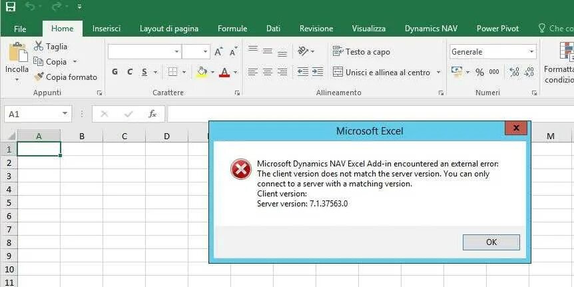Open the Numeri dialog launcher
Image resolution: width=574 pixels, height=287 pixels.
click(535, 93)
